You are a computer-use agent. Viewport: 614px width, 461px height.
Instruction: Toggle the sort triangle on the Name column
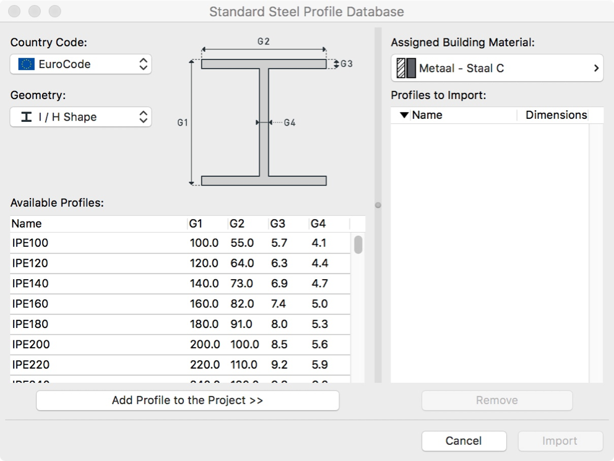(x=404, y=115)
